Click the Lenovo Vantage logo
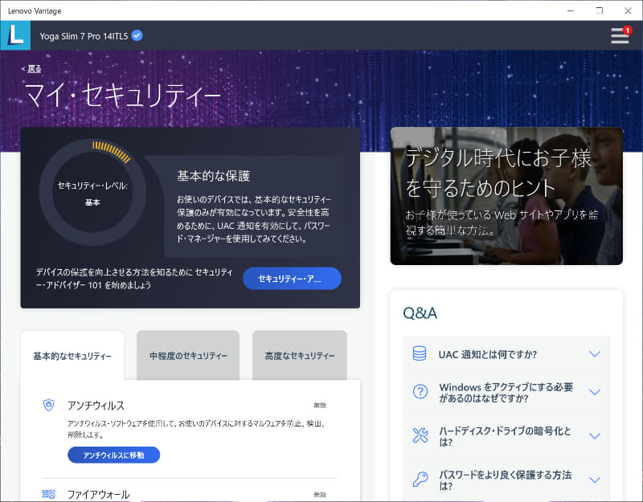This screenshot has width=643, height=502. click(14, 35)
